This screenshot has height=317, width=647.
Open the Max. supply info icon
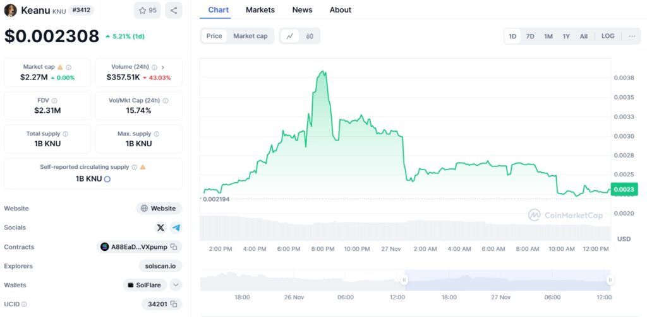[x=157, y=134]
